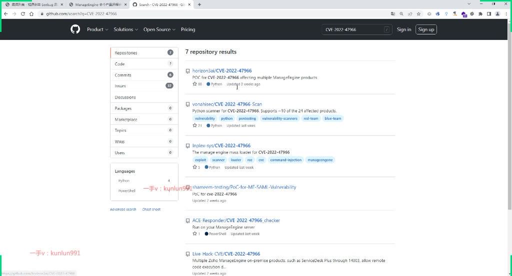The height and width of the screenshot is (276, 512).
Task: Select the Discussions filter
Action: point(144,97)
